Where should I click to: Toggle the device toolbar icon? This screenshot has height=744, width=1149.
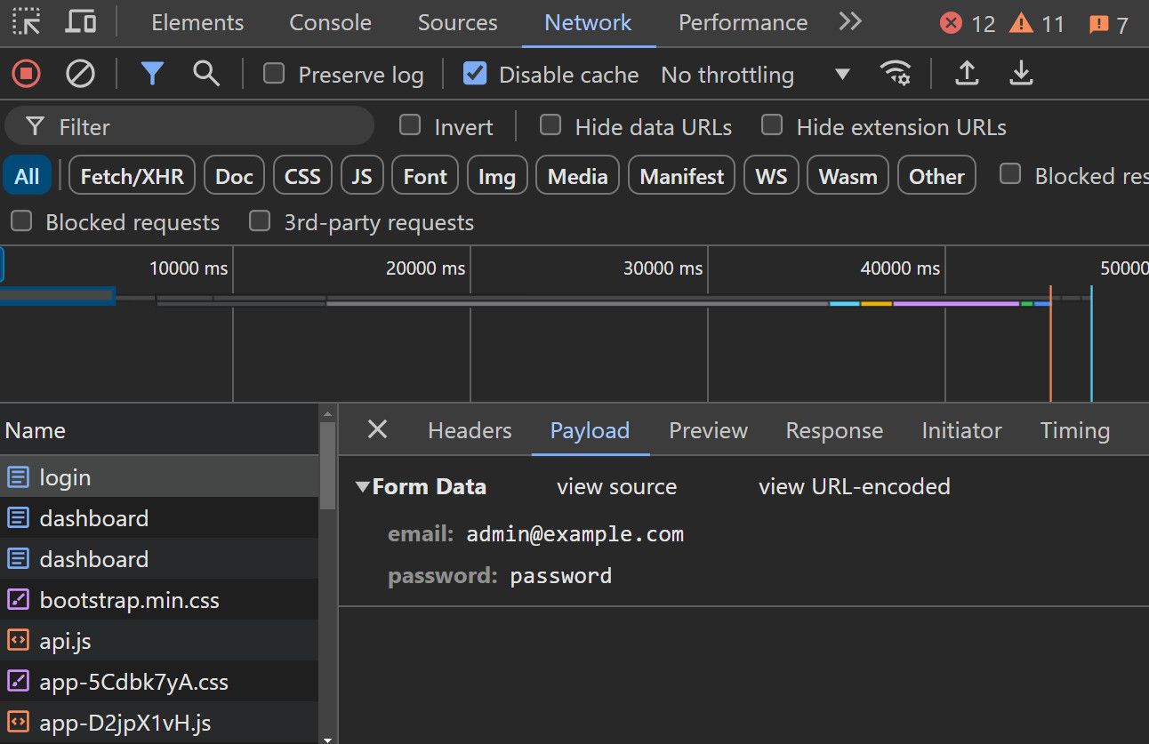tap(81, 21)
